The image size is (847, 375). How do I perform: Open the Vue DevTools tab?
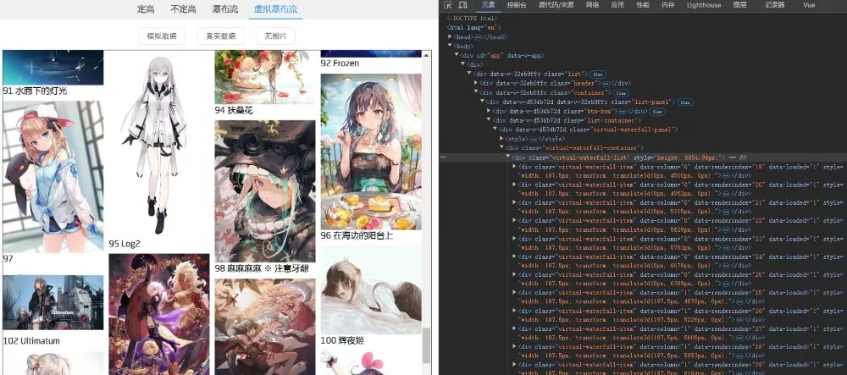tap(809, 5)
